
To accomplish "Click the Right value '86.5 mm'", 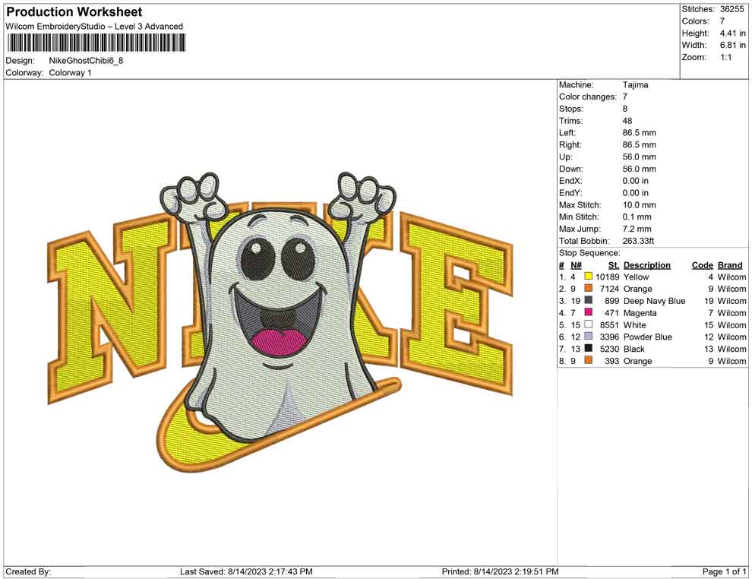I will [x=640, y=145].
